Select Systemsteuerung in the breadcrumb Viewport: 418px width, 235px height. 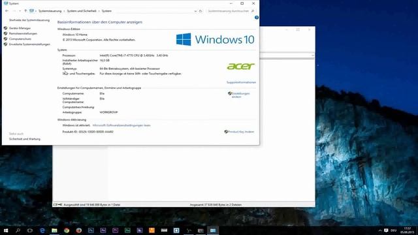tap(50, 11)
